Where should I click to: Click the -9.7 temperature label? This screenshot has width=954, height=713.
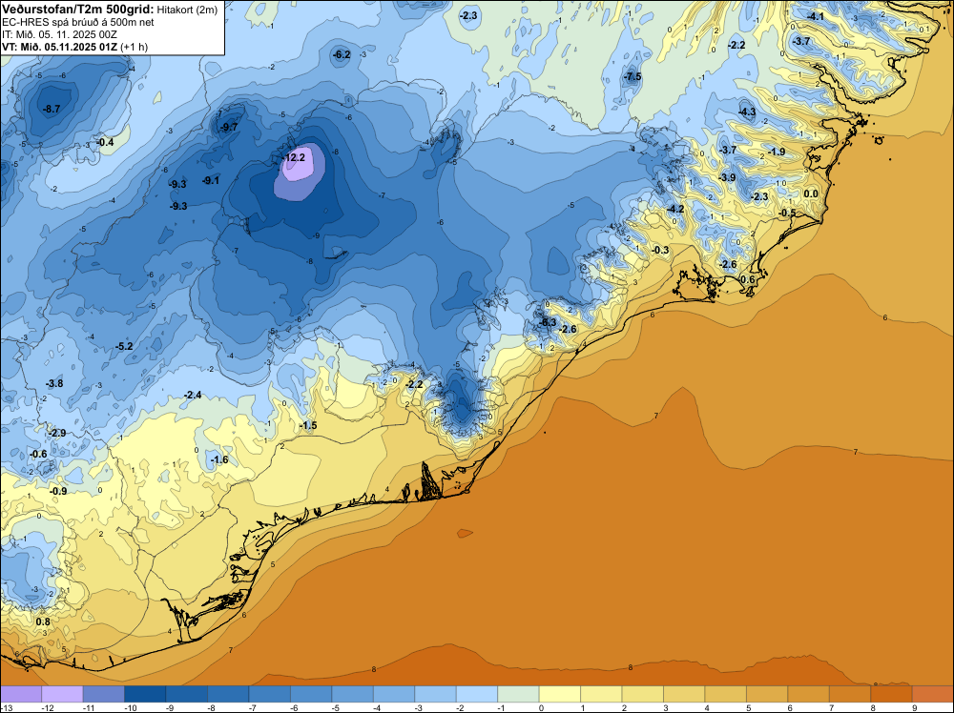[x=229, y=127]
